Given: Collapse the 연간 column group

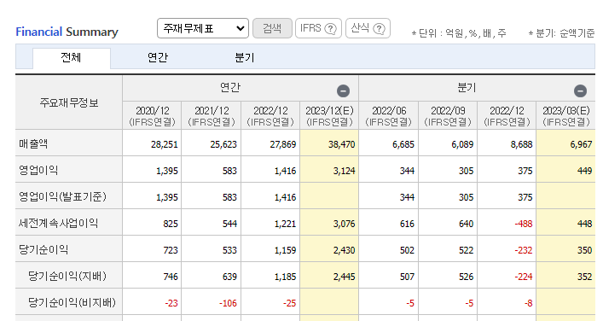Looking at the screenshot, I should [x=344, y=90].
